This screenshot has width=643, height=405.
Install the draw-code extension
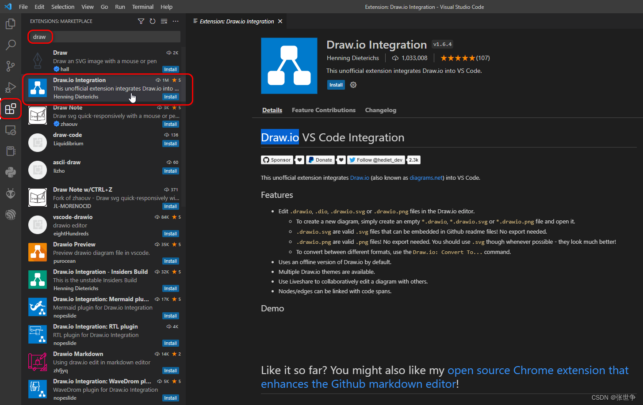[x=171, y=144]
